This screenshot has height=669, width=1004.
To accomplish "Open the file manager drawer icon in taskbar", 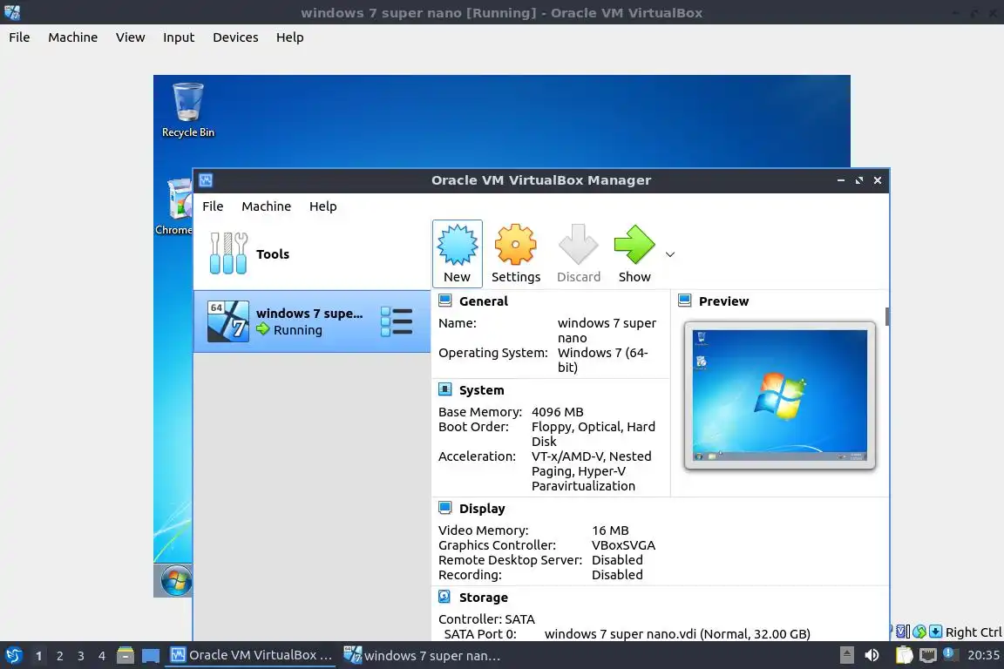I will point(125,655).
